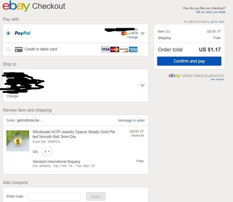
Task: Click the eBay logo at top left
Action: (16, 6)
